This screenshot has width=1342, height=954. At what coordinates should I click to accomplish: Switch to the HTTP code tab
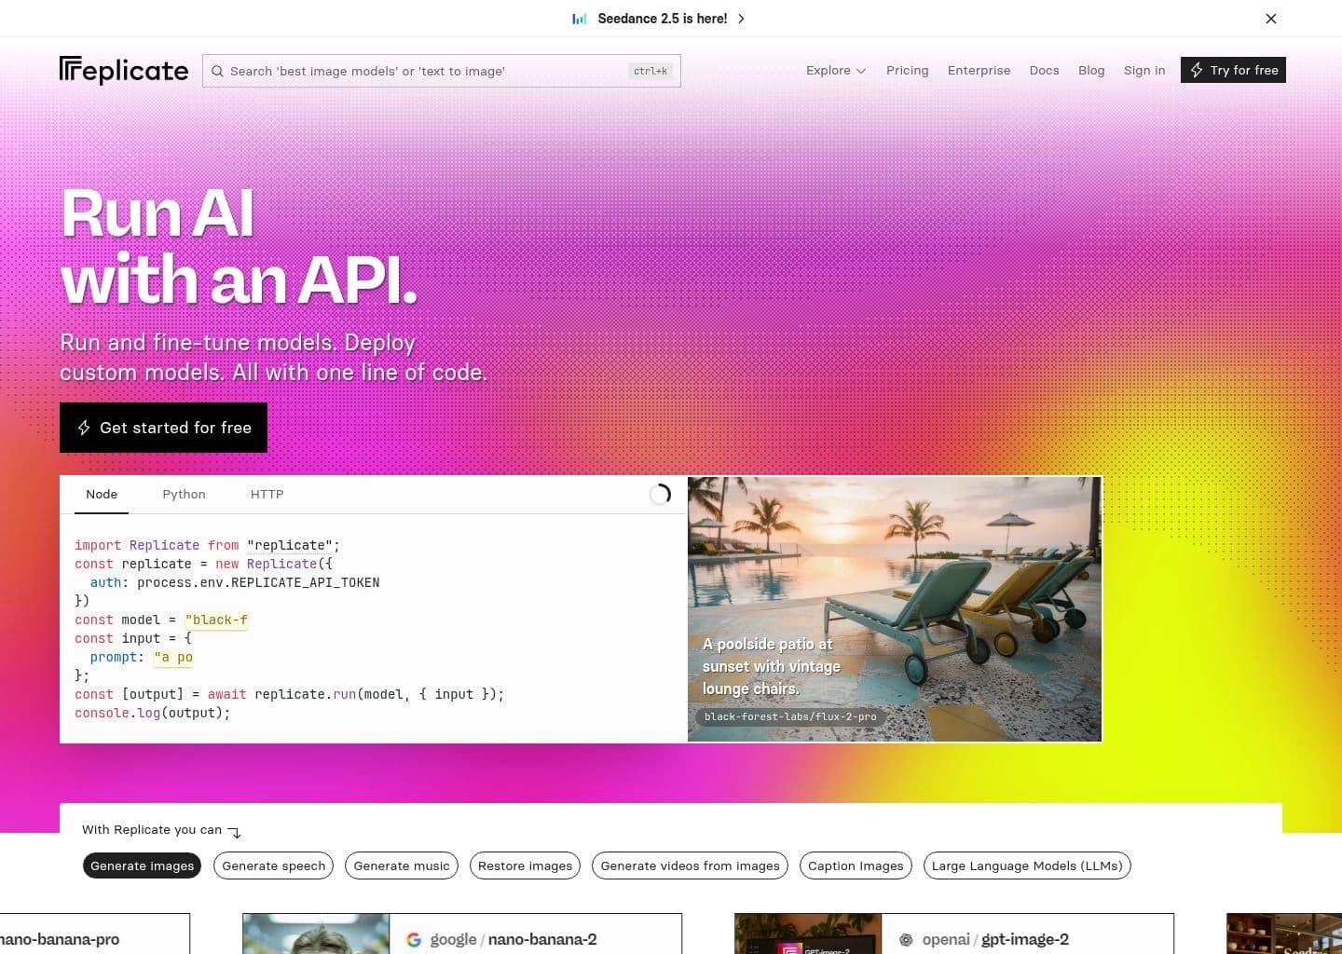pyautogui.click(x=267, y=495)
